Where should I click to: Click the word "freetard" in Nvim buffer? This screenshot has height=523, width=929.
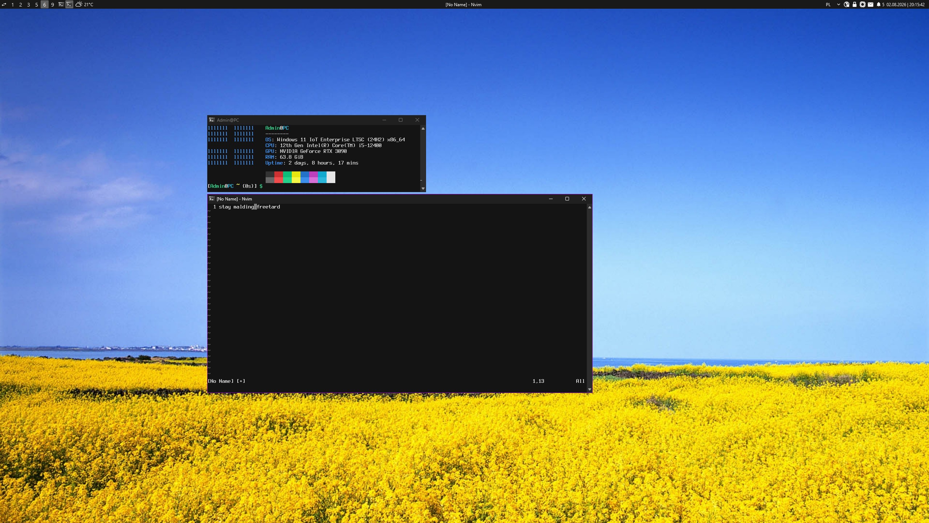point(268,207)
